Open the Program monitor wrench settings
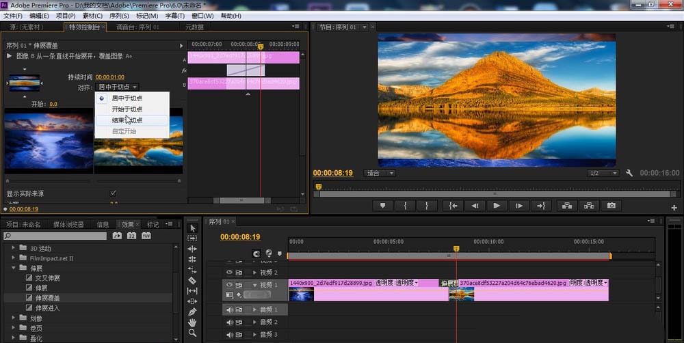Screen dimensions: 684x343 [x=629, y=173]
